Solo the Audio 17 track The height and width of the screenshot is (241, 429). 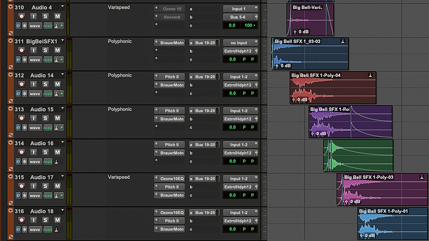[45, 186]
